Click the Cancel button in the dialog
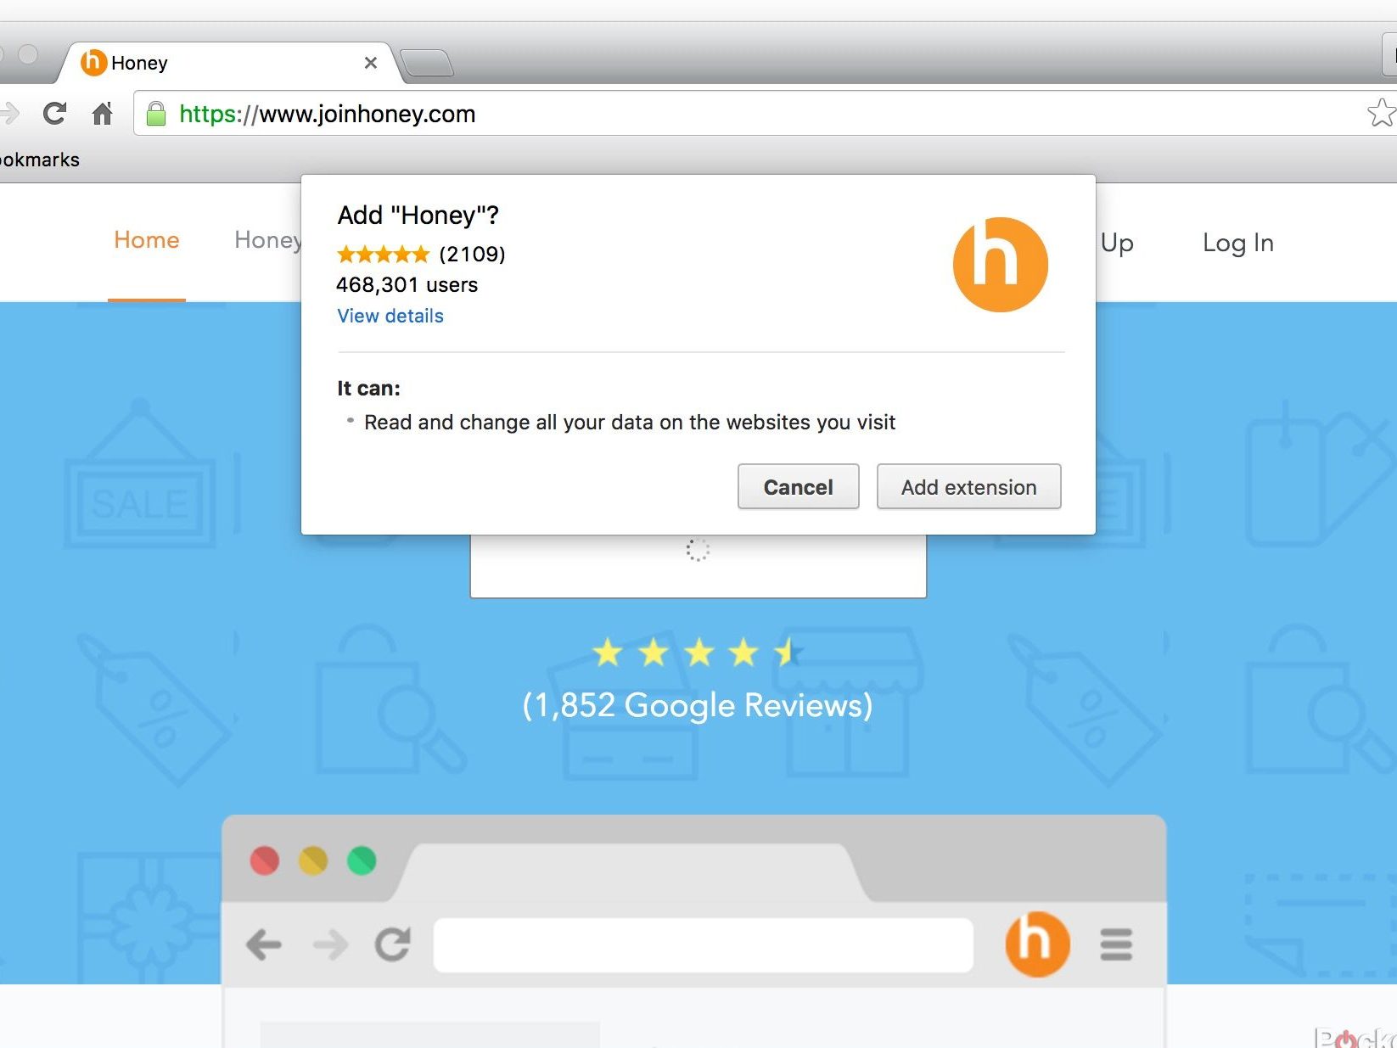The width and height of the screenshot is (1397, 1048). point(798,486)
